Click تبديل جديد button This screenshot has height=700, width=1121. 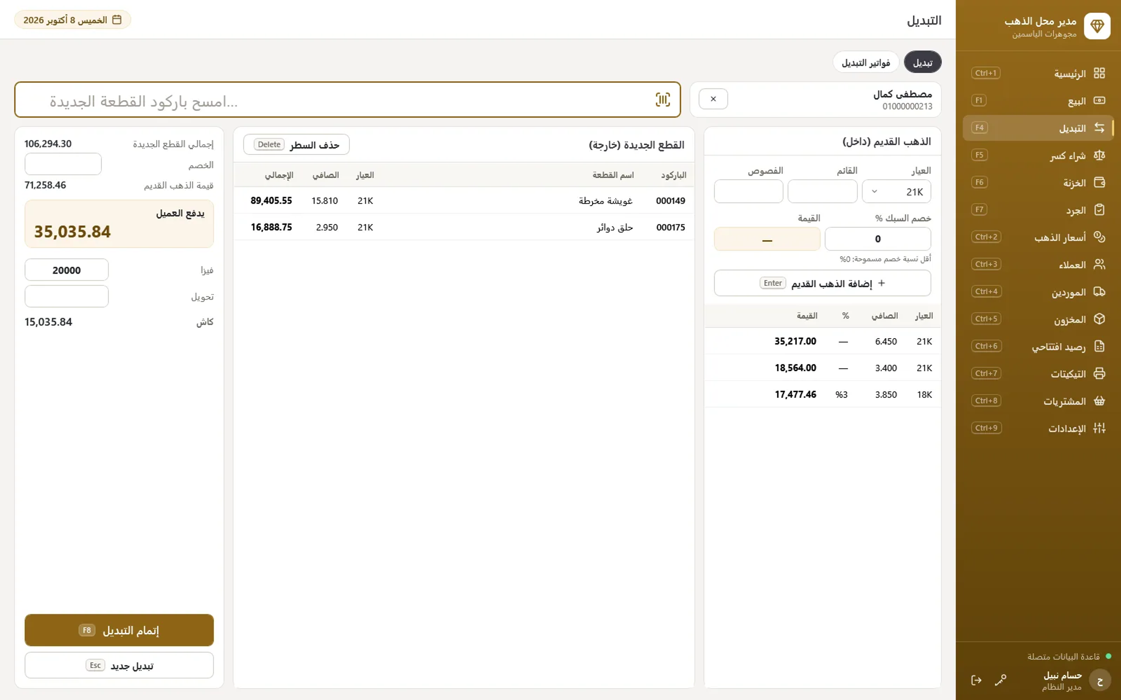[x=119, y=665]
